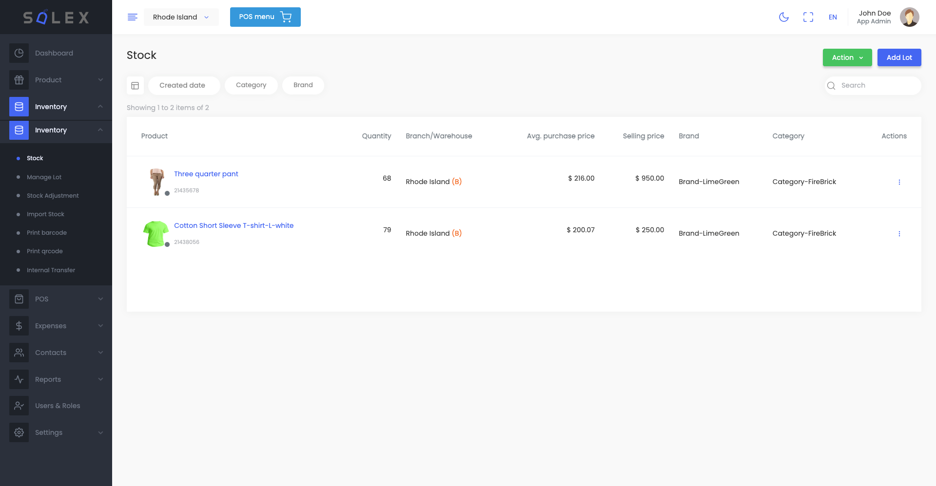Image resolution: width=936 pixels, height=486 pixels.
Task: Toggle the sidebar with the hamburger icon
Action: 132,17
